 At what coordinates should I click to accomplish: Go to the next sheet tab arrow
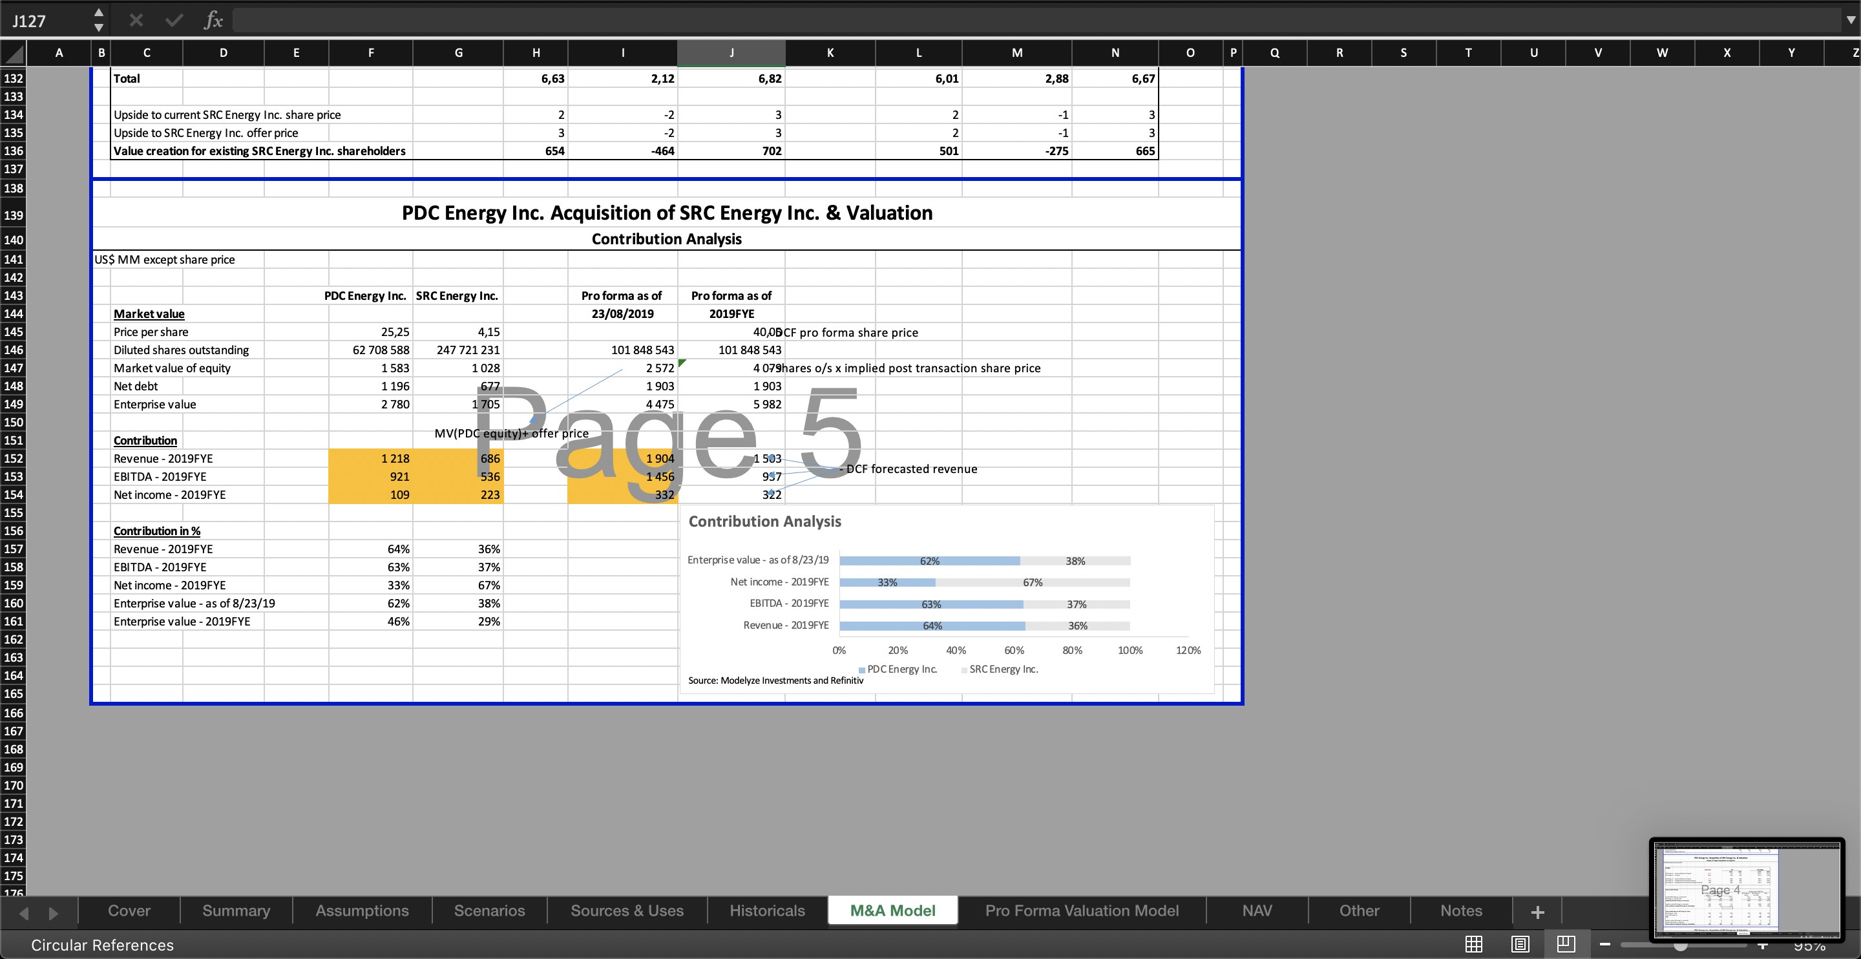[x=54, y=912]
